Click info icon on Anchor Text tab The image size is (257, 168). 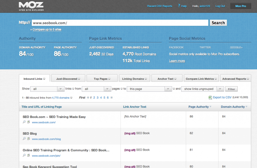[x=175, y=78]
